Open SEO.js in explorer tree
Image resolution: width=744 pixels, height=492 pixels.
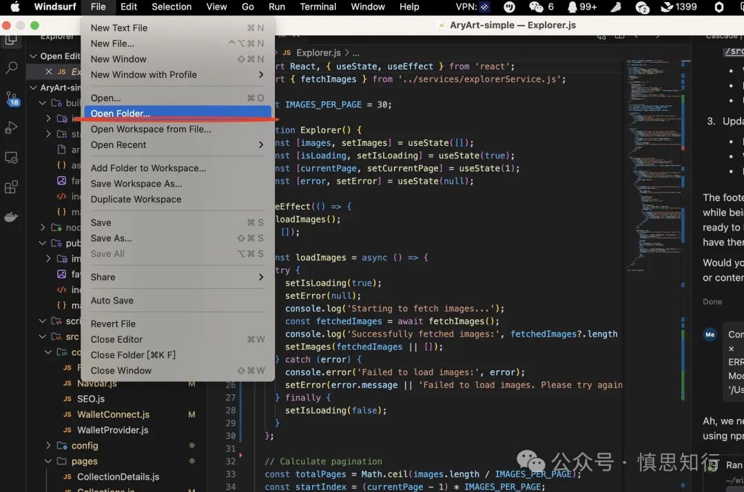coord(91,399)
